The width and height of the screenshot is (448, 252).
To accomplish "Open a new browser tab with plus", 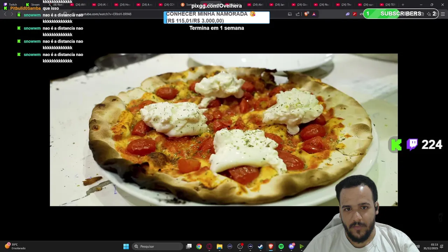I will (403, 5).
